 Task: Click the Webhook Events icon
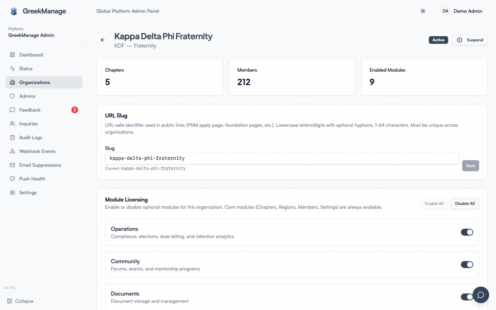click(x=12, y=151)
